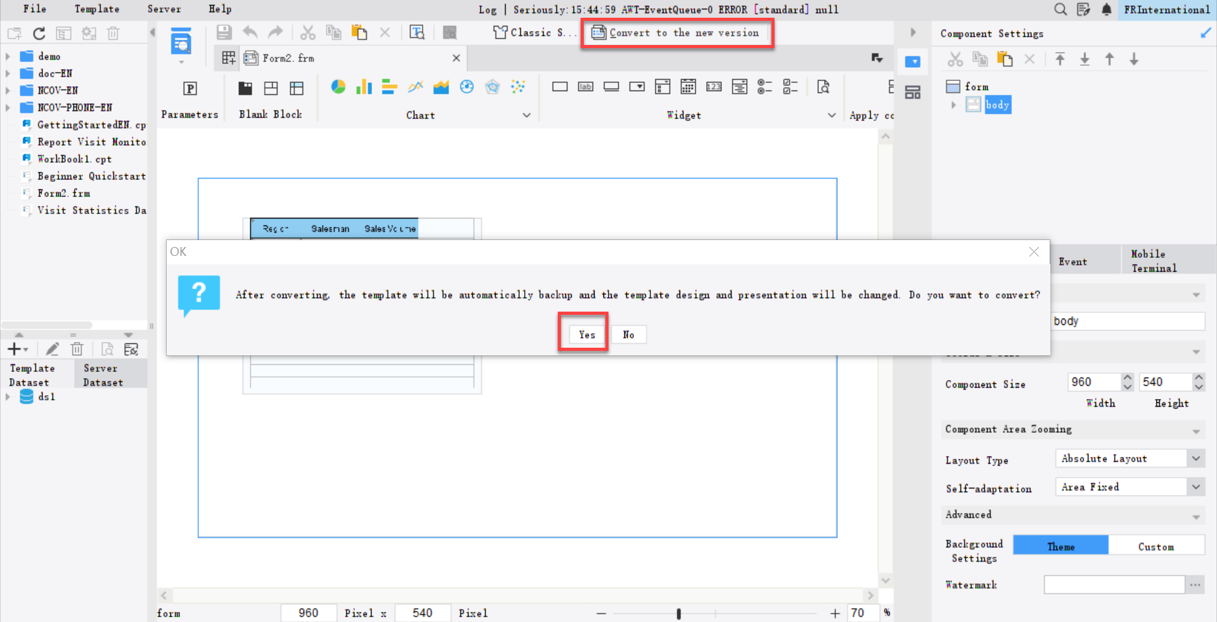Click the zoom slider handle
The height and width of the screenshot is (622, 1217).
click(679, 613)
